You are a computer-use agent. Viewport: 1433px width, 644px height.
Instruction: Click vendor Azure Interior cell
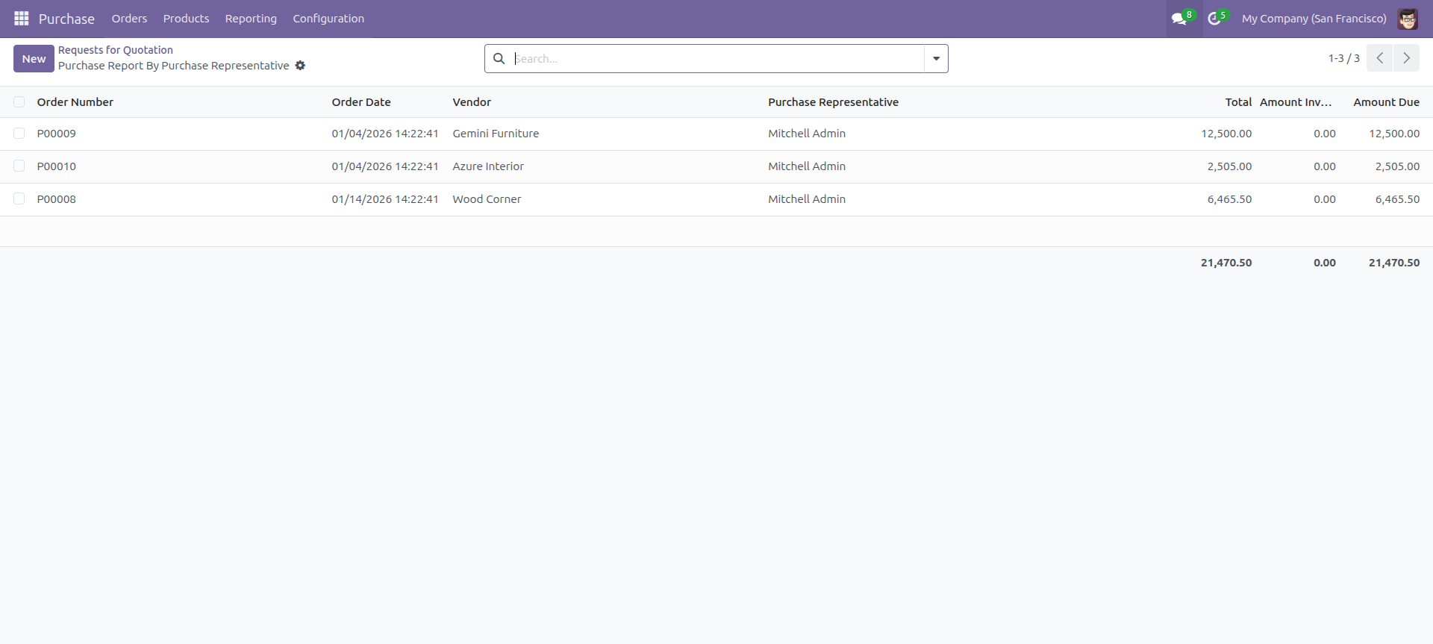pos(488,166)
